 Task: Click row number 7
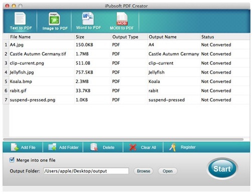6,100
